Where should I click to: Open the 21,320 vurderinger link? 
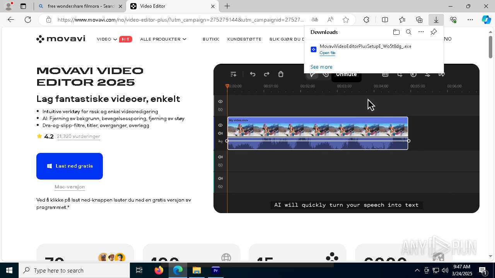pos(79,136)
